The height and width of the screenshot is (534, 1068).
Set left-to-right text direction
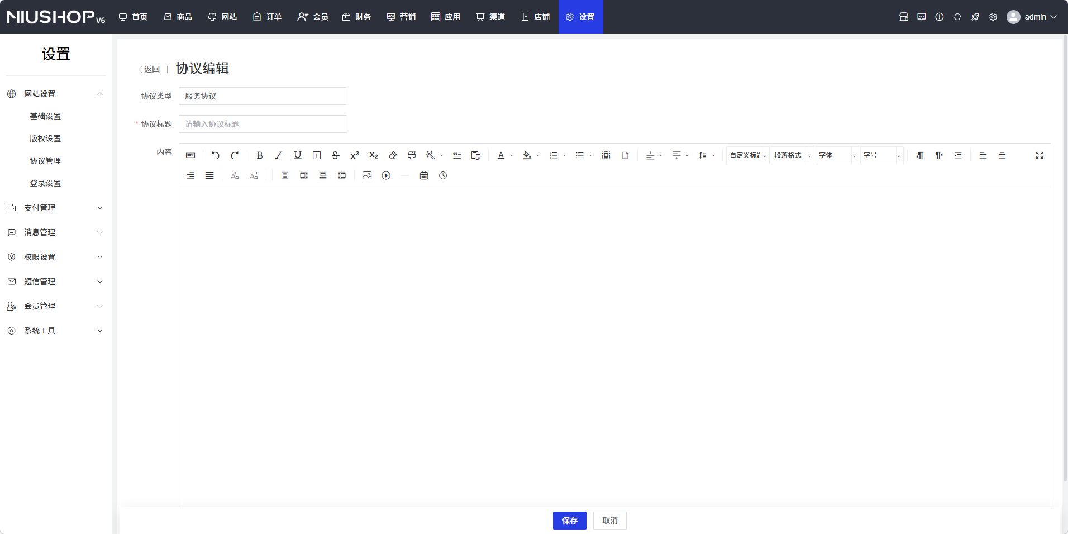coord(920,155)
